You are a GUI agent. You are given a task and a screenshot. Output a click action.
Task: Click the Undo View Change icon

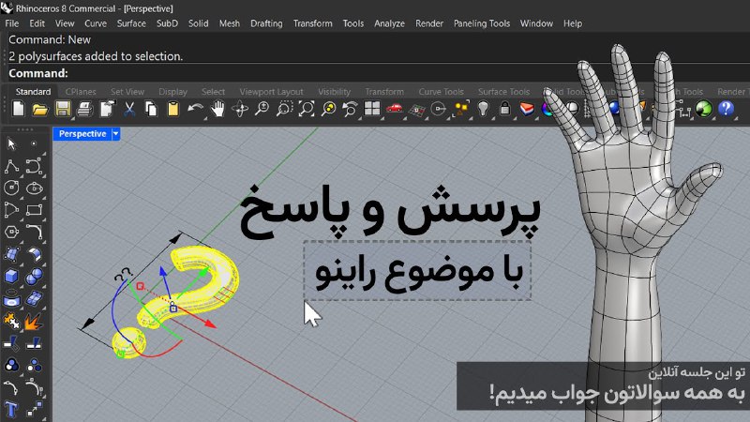350,109
